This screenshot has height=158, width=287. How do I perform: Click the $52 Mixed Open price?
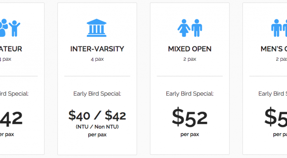click(x=190, y=117)
